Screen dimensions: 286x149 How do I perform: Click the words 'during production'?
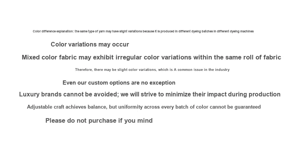pos(254,94)
